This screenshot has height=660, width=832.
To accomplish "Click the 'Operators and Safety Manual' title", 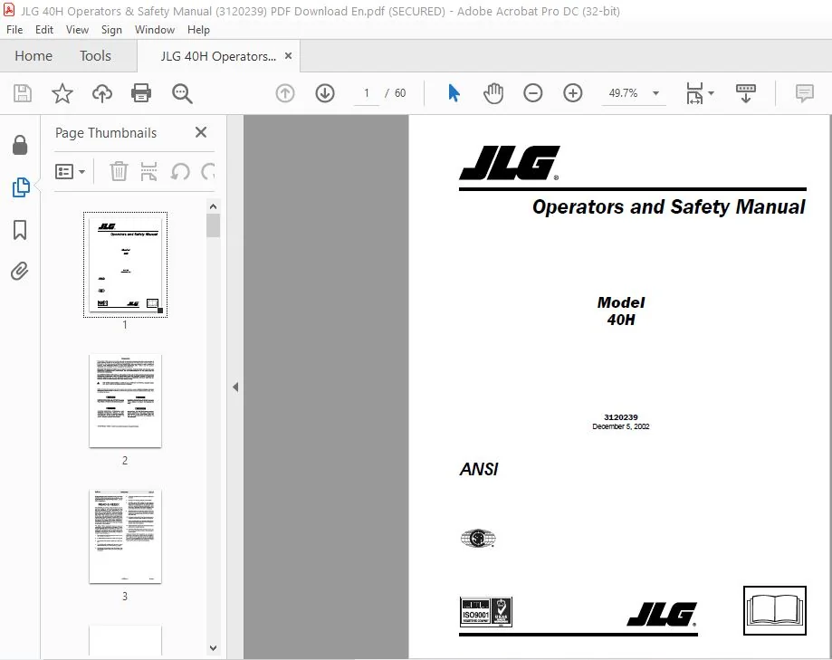I will (668, 207).
